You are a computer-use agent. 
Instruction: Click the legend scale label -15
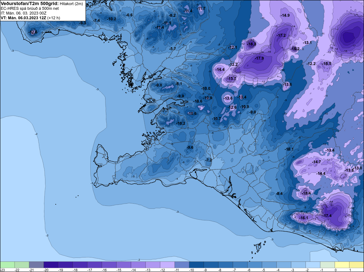pos(118,270)
